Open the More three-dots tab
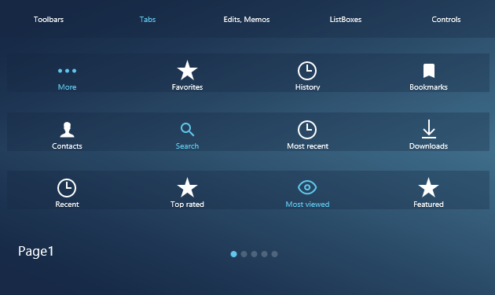Screen dimensions: 495x295 [x=67, y=71]
